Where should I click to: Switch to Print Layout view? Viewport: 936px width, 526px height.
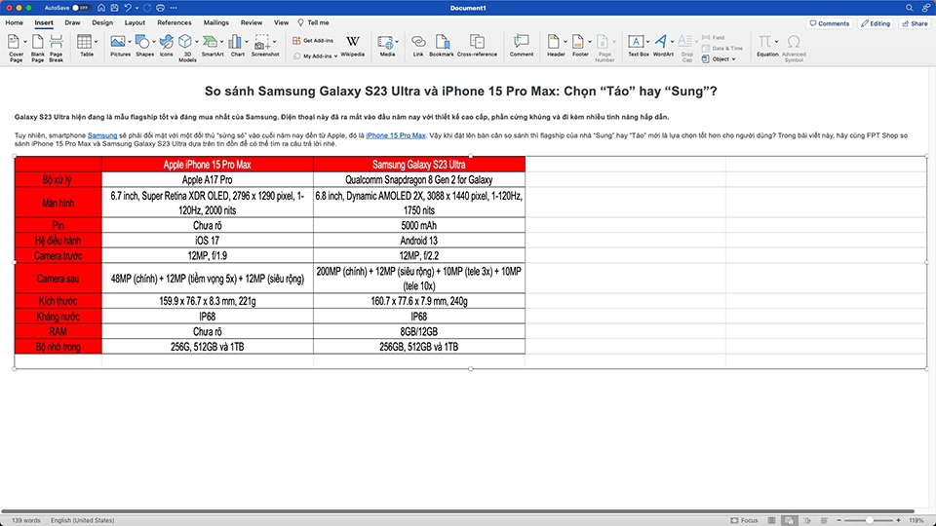coord(772,520)
